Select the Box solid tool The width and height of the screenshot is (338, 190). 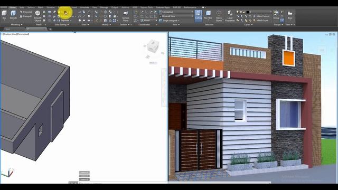click(4, 15)
